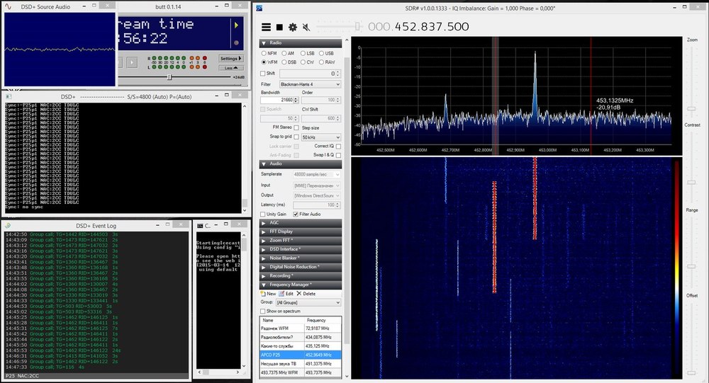
Task: Select the APCO P25 frequency entry
Action: pyautogui.click(x=300, y=355)
